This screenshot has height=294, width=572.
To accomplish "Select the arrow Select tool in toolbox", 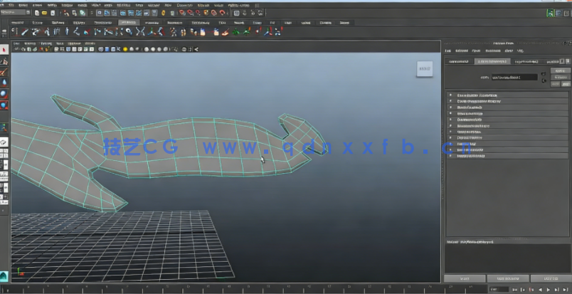I will click(x=4, y=50).
